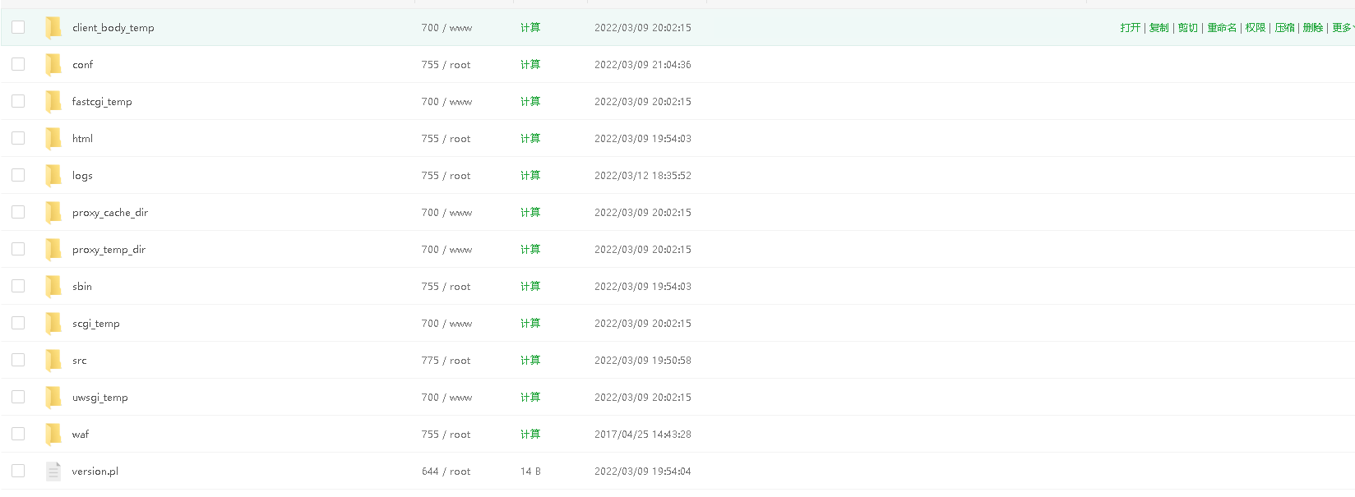
Task: Click 计算 in the proxy_cache_dir row
Action: 530,213
